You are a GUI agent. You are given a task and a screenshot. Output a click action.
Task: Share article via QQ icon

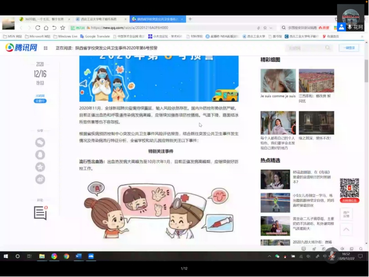(40, 155)
